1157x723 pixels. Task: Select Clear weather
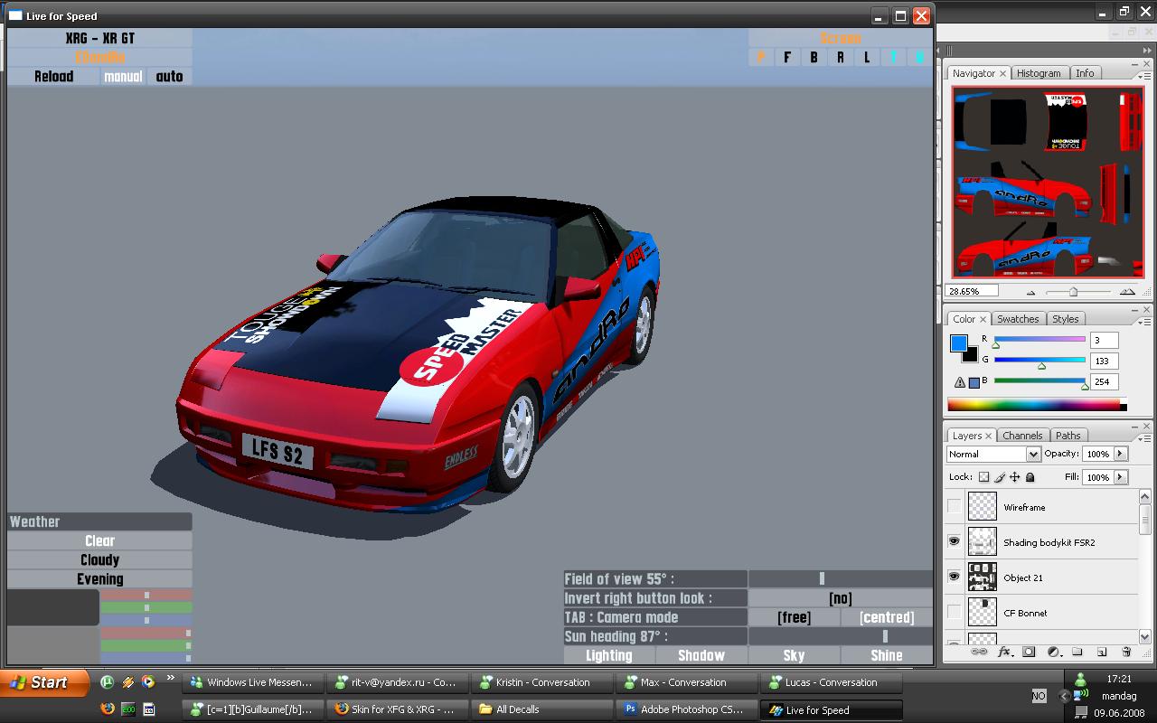point(99,541)
